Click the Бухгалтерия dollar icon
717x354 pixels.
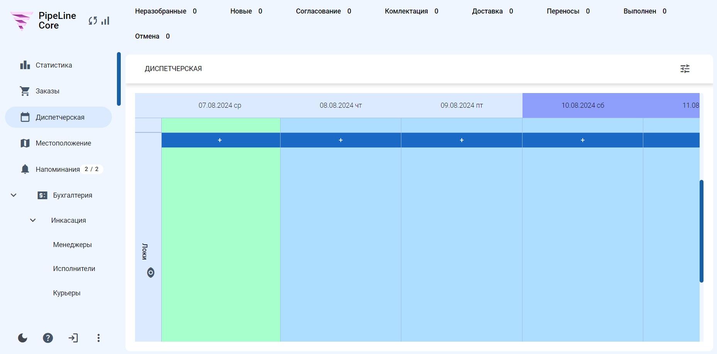42,195
